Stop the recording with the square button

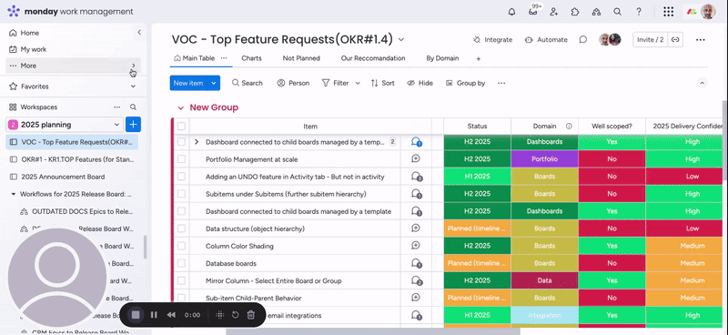pos(136,315)
